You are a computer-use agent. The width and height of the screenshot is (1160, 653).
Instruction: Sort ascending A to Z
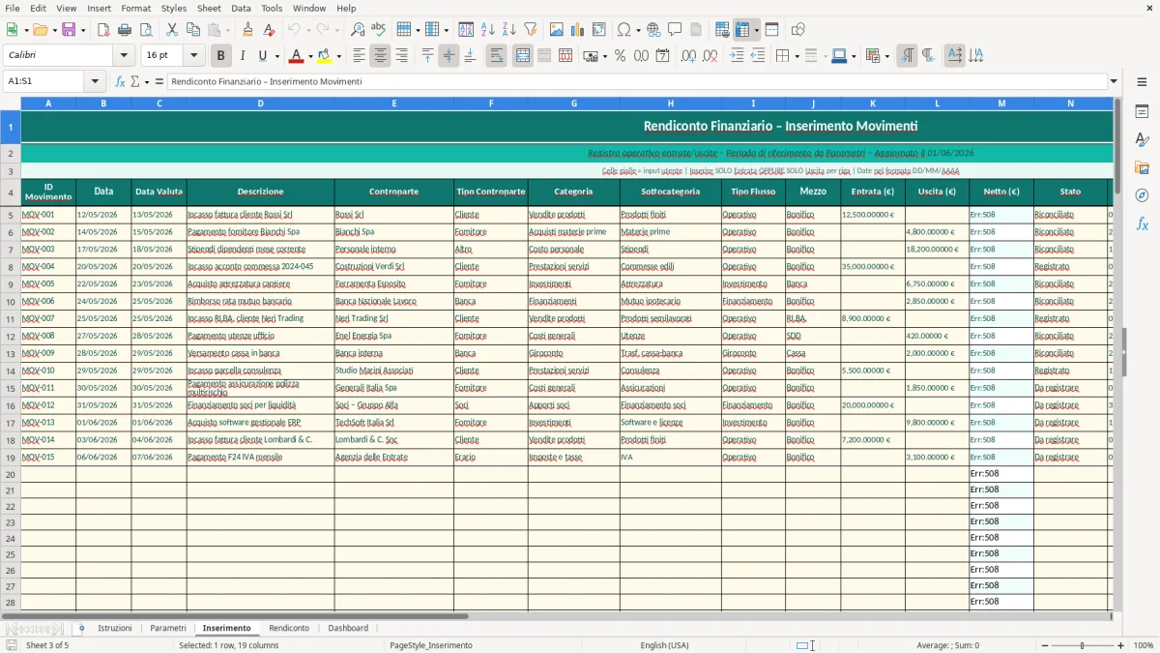(488, 30)
